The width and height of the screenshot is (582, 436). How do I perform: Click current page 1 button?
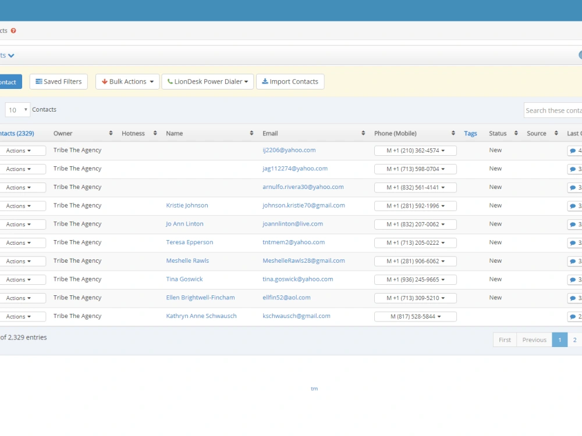(x=560, y=339)
